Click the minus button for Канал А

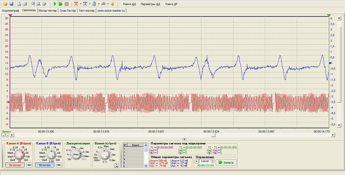coord(29,165)
